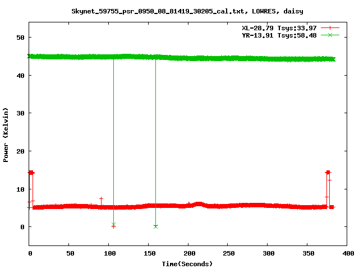The height and width of the screenshot is (269, 359).
Task: Click the x-axis tick label 350
Action: point(309,253)
